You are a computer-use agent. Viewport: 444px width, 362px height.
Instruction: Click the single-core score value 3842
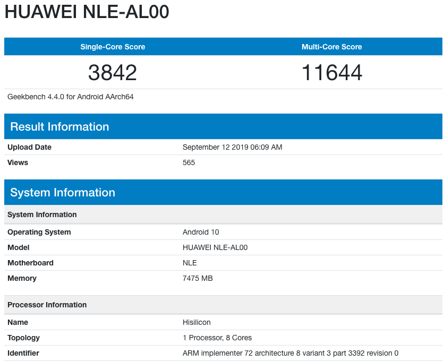(113, 73)
